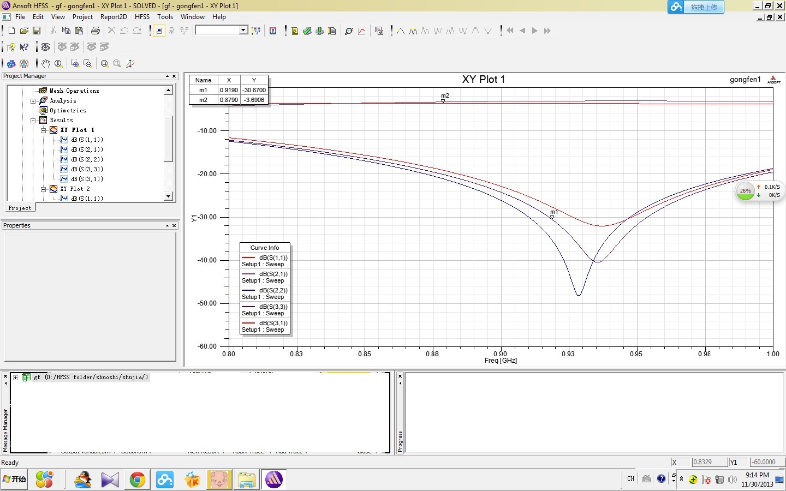Viewport: 786px width, 491px height.
Task: Click the selected monitor icon in toolbar
Action: [x=159, y=31]
